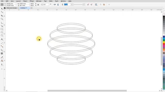This screenshot has width=165, height=92.
Task: Click the object height field
Action: (x=24, y=5)
